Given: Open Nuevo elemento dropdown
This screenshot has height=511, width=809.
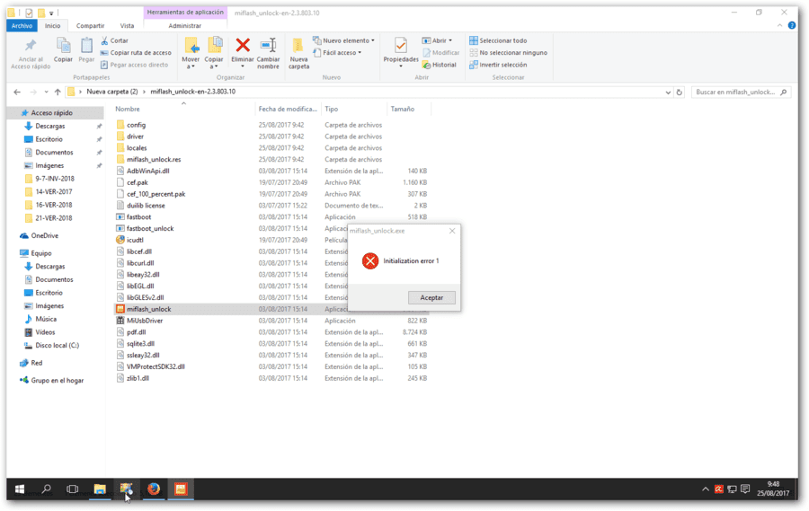Looking at the screenshot, I should [343, 40].
